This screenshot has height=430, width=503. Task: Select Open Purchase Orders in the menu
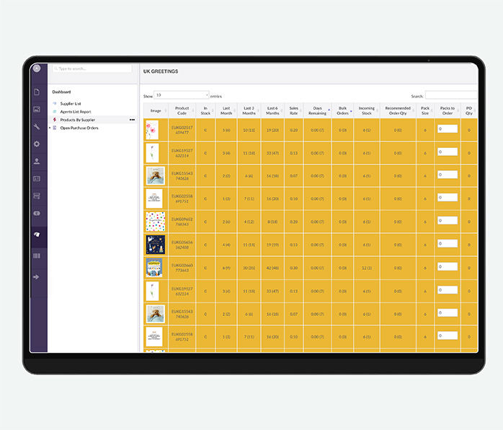click(79, 128)
